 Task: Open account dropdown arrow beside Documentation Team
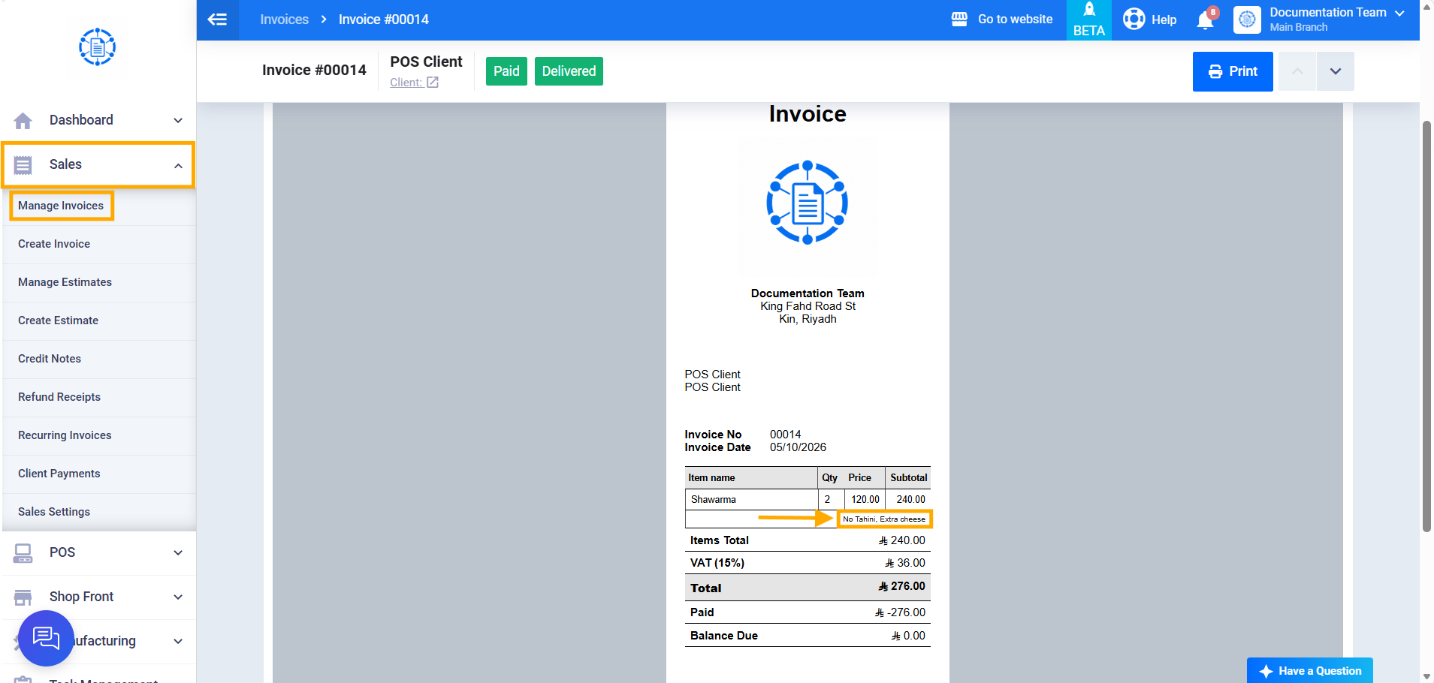pos(1399,13)
